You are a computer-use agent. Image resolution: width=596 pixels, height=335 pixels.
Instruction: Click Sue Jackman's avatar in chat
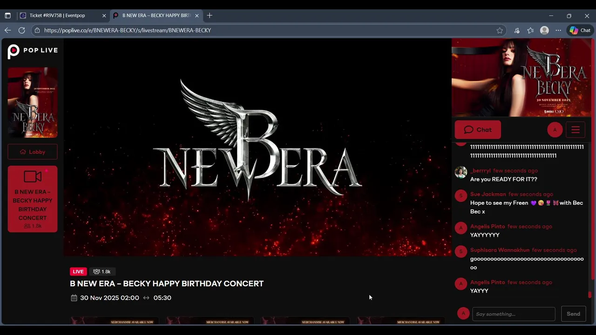461,196
